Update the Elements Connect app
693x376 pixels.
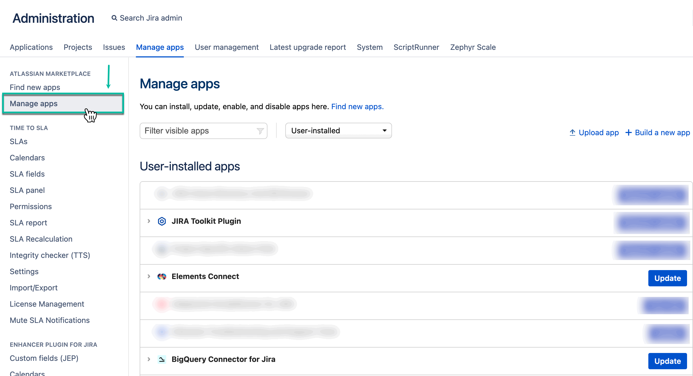[x=667, y=278]
